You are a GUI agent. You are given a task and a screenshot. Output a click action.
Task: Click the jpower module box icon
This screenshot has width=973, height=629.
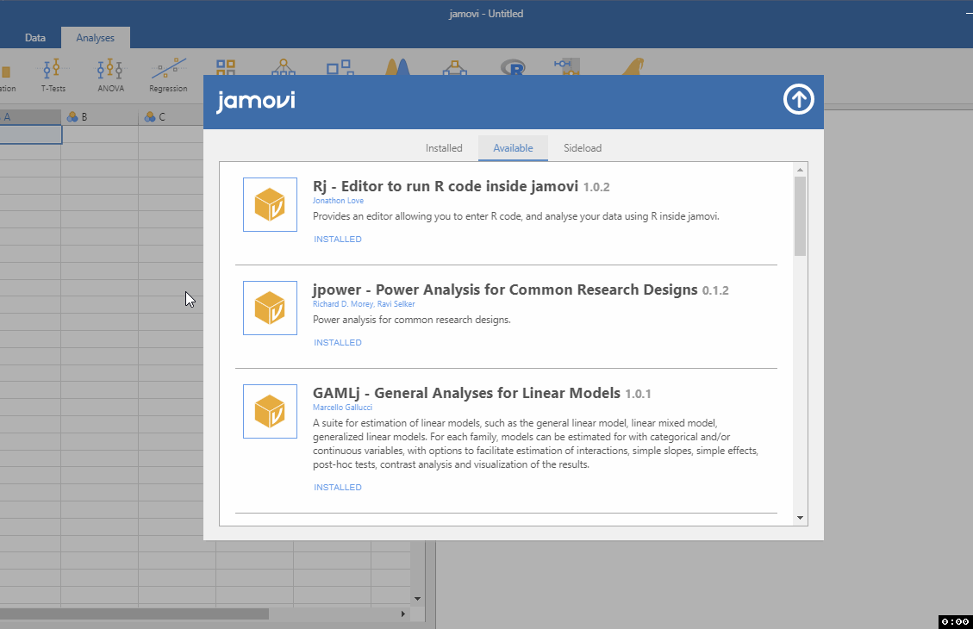click(x=270, y=308)
